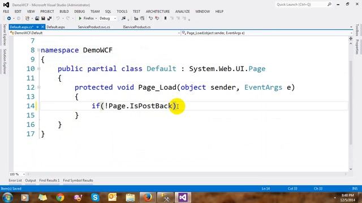This screenshot has height=203, width=362.
Task: Collapse the Page_Load method code block
Action: pyautogui.click(x=39, y=87)
